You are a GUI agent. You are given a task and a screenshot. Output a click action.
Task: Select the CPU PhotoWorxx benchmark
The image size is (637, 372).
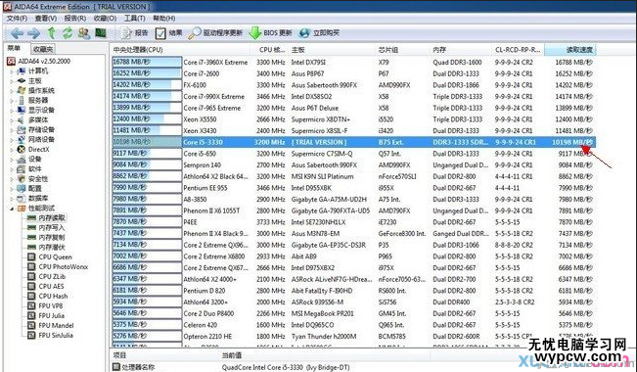(x=63, y=266)
